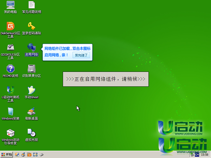Open the 开始 start menu button
The height and width of the screenshot is (158, 211).
point(7,154)
